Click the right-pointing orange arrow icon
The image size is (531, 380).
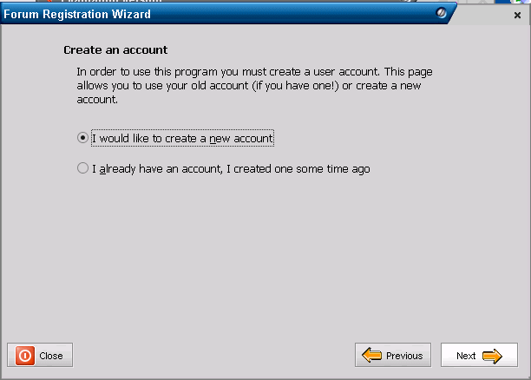click(x=492, y=356)
